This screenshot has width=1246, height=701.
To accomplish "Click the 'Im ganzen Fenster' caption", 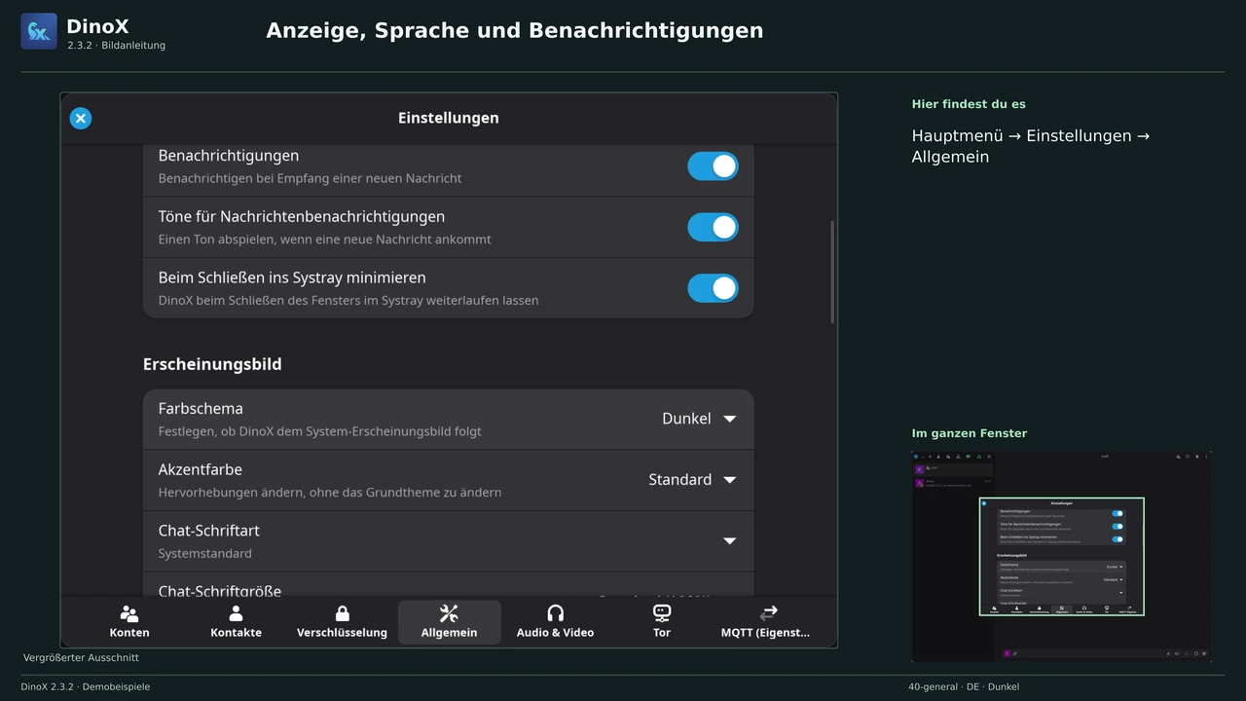I will (x=969, y=433).
